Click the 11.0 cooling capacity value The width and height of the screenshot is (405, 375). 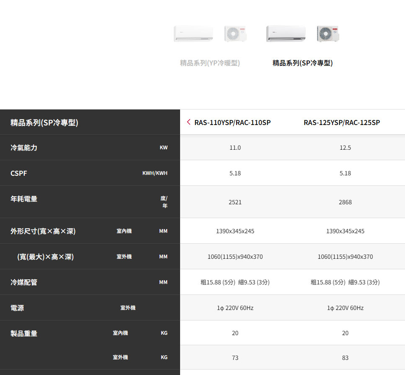pos(235,148)
